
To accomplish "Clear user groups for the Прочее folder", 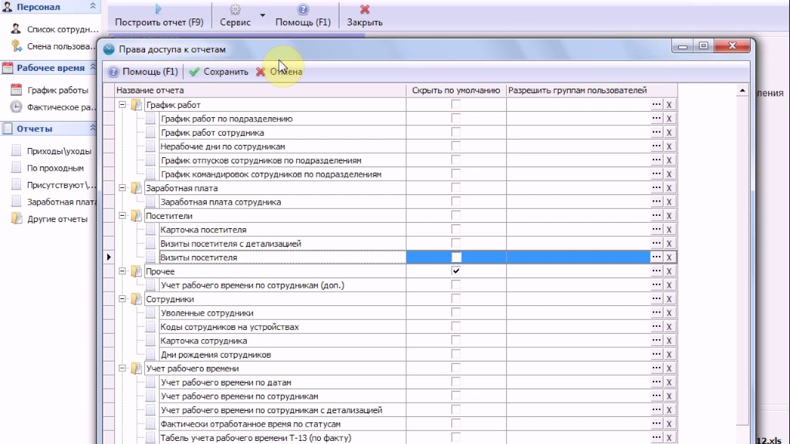I will 670,271.
